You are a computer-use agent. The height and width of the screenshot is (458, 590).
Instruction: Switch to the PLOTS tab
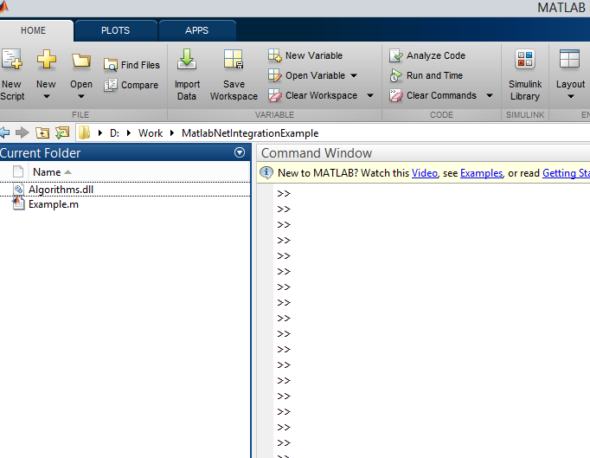pyautogui.click(x=116, y=30)
